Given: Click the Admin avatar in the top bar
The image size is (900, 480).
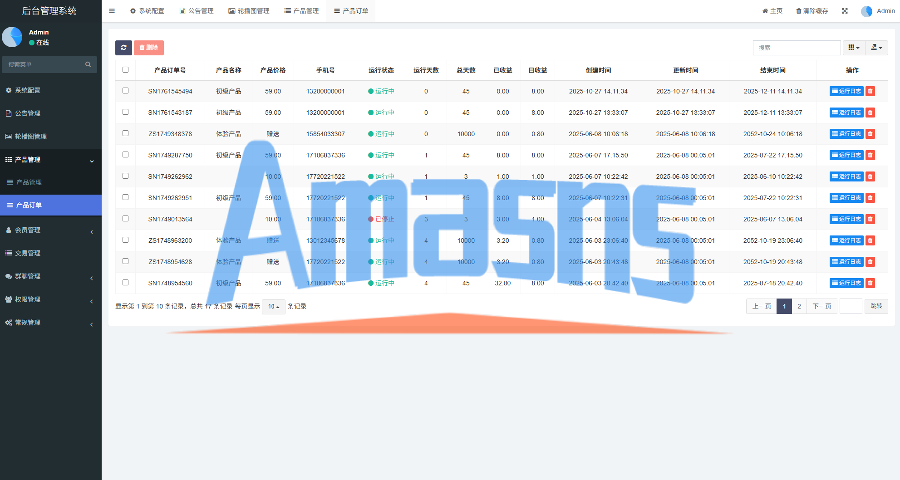Looking at the screenshot, I should point(866,11).
